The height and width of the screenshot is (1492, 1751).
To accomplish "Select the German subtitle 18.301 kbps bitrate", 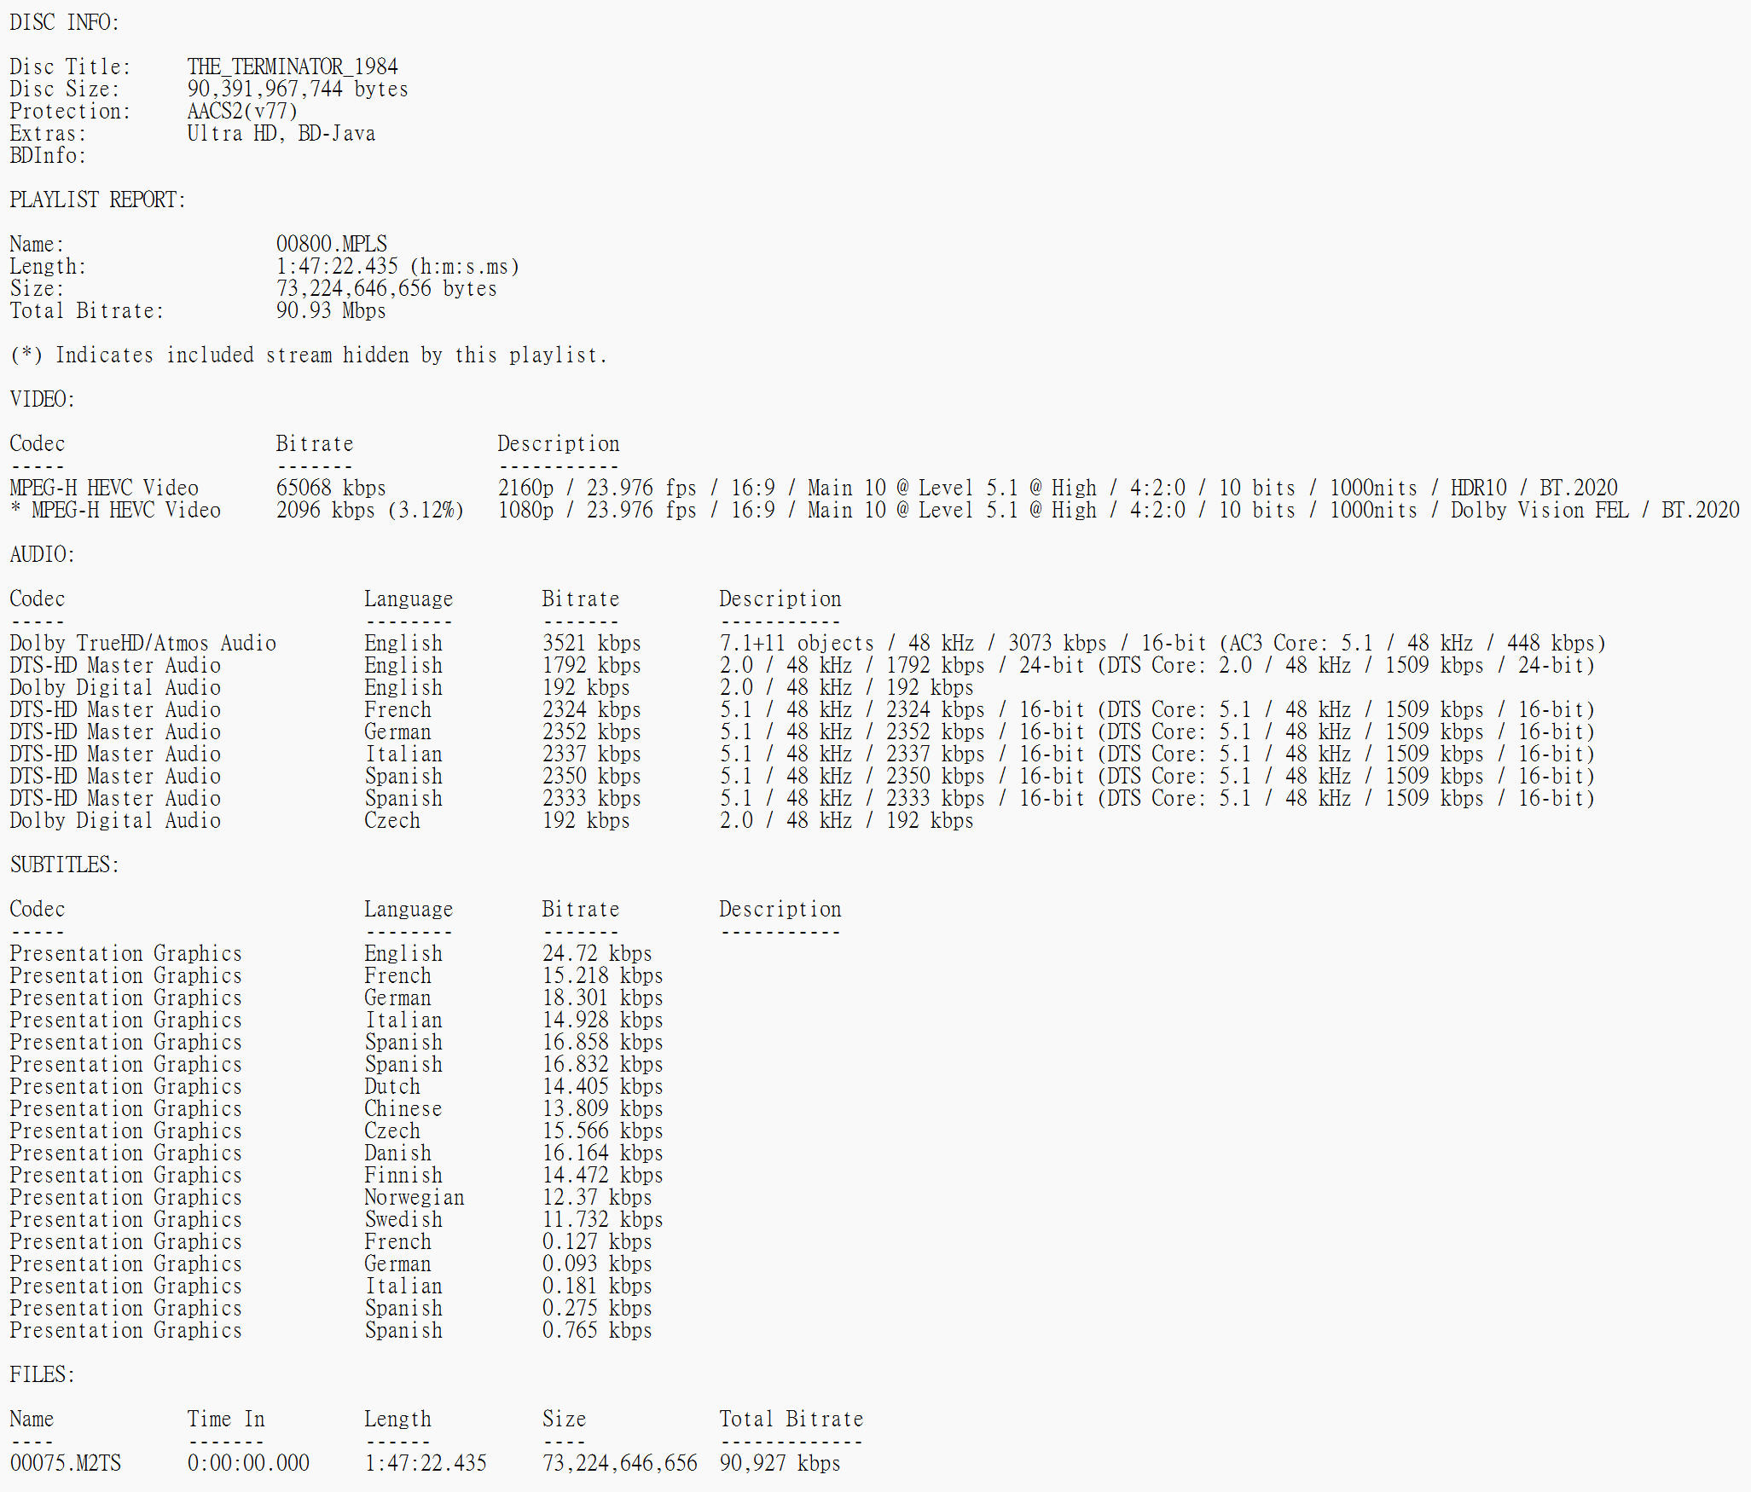I will pos(602,998).
